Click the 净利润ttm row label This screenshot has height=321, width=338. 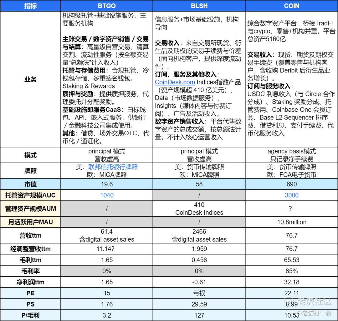(30, 282)
